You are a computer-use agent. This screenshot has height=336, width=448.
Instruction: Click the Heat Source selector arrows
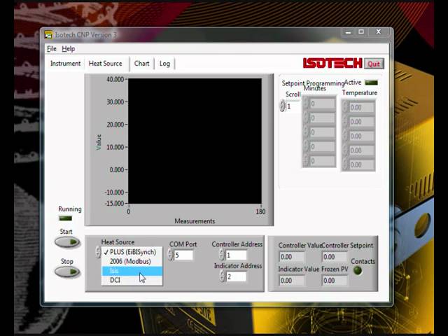pos(98,252)
